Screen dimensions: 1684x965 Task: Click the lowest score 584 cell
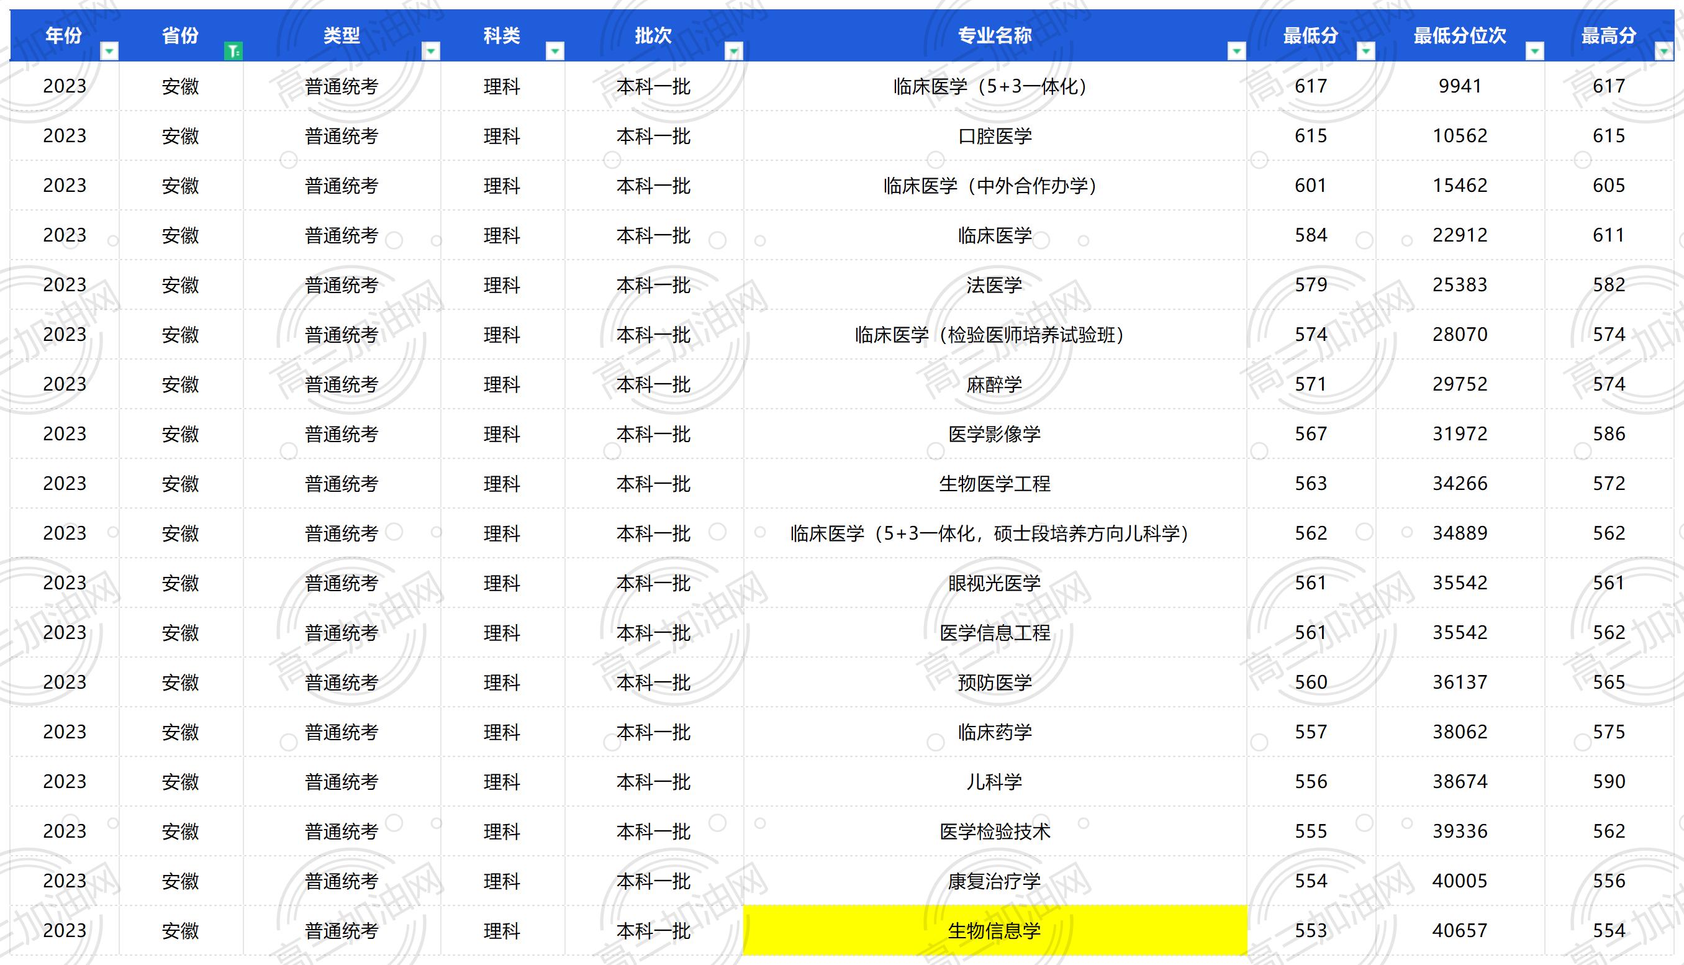1311,235
